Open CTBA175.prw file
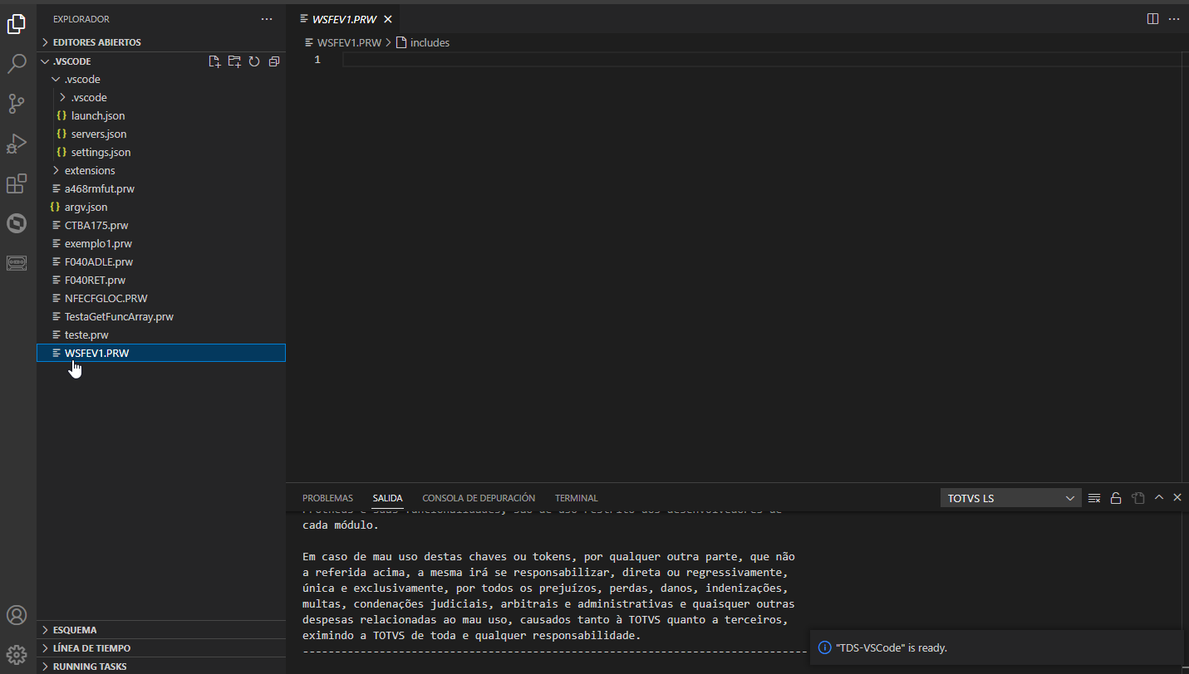Image resolution: width=1189 pixels, height=674 pixels. [161, 226]
